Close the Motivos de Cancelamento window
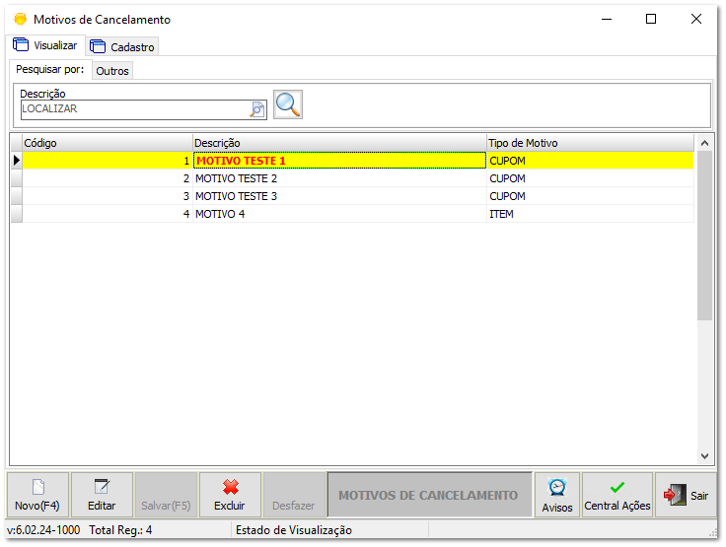Image resolution: width=726 pixels, height=547 pixels. click(x=695, y=19)
